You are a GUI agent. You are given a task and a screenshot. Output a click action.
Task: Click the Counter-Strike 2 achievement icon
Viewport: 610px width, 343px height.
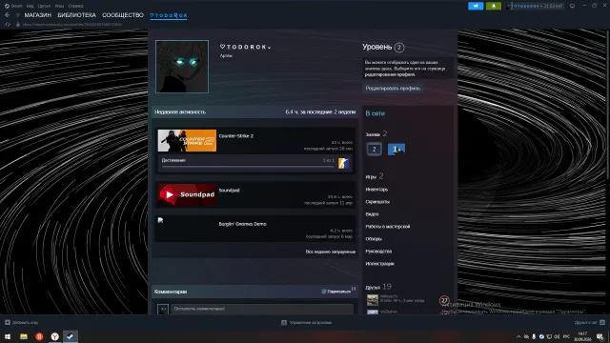point(343,163)
